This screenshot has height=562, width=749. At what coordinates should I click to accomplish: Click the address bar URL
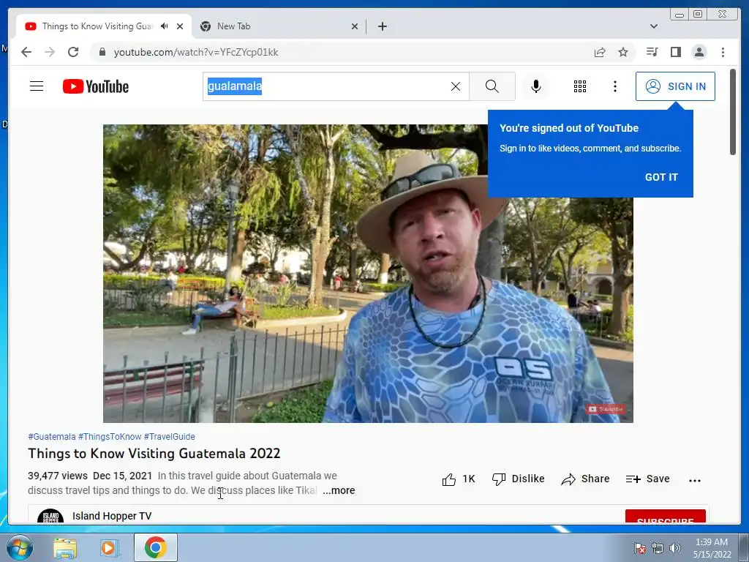196,52
